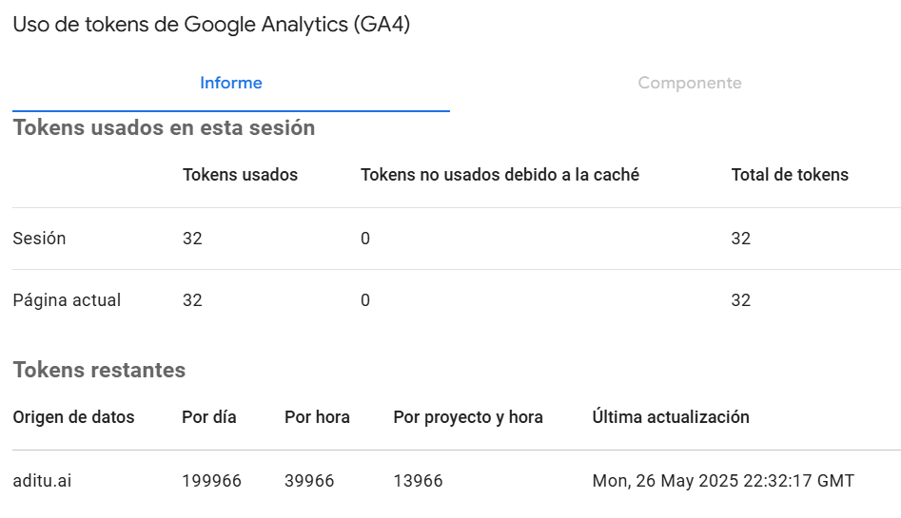Click the 39966 hourly tokens value

tap(309, 481)
